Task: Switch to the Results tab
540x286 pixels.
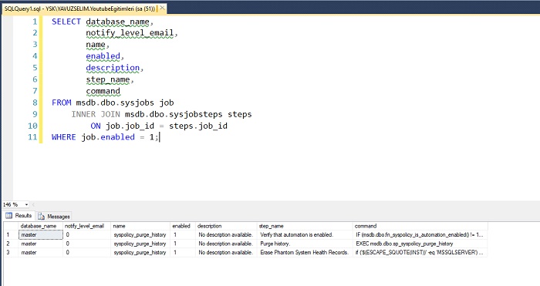Action: [x=19, y=216]
